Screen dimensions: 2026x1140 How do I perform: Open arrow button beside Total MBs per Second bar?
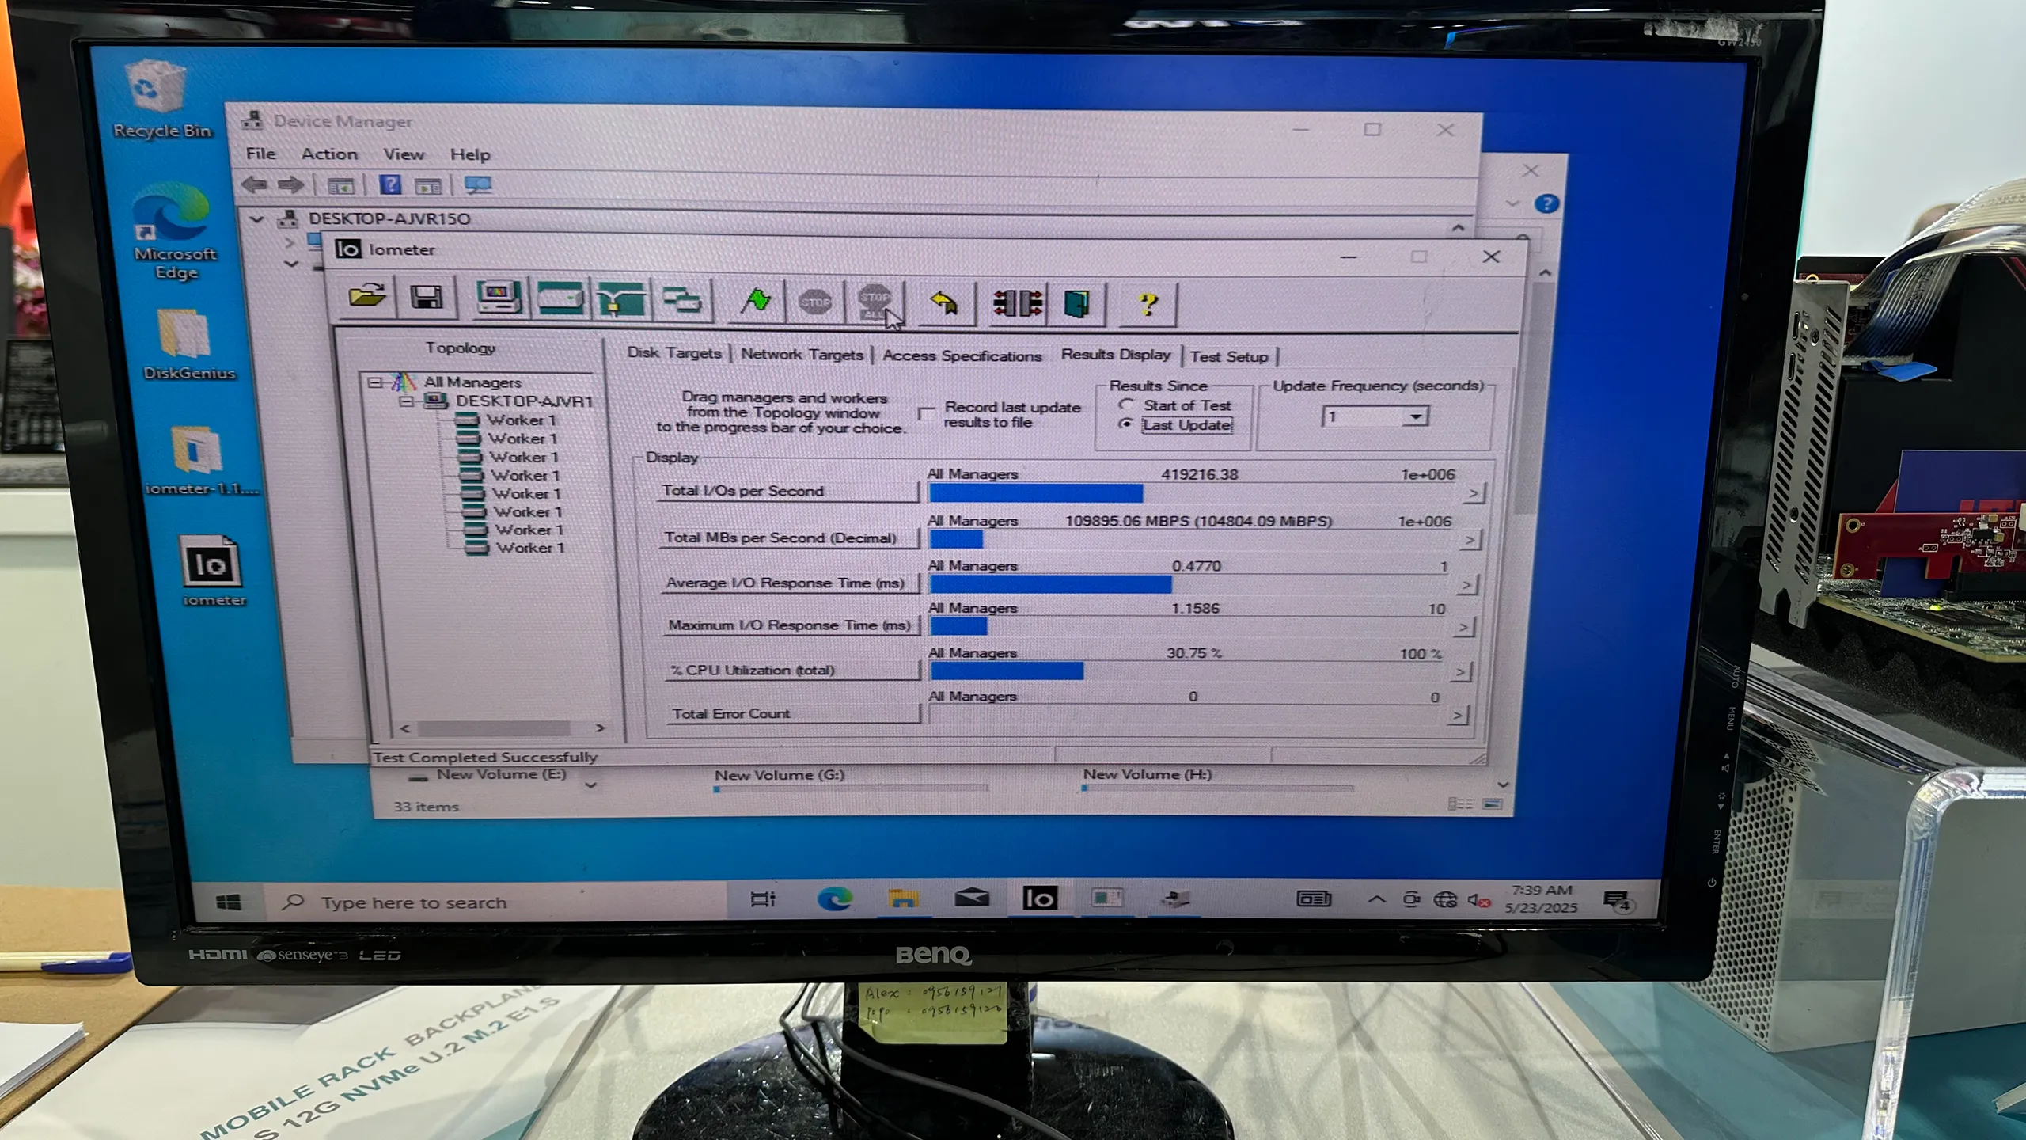pos(1470,540)
